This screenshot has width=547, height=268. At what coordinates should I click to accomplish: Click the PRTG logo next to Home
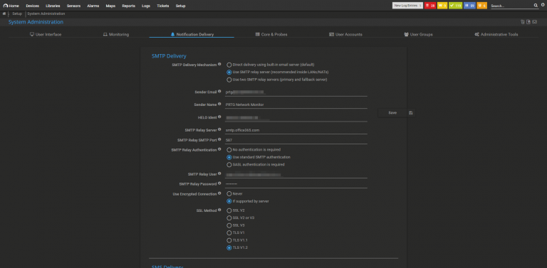5,6
